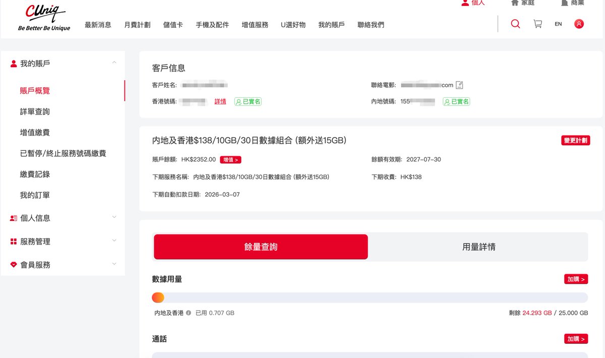Click the used data 已用 0.707 GB
This screenshot has width=605, height=358.
pos(215,313)
